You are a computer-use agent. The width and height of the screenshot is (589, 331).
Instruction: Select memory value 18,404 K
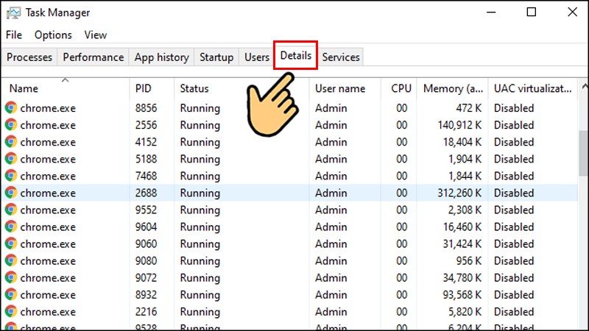point(462,142)
